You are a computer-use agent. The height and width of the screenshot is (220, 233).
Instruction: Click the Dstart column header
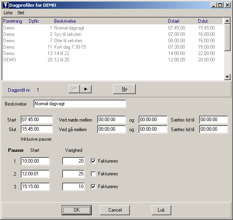coord(174,21)
